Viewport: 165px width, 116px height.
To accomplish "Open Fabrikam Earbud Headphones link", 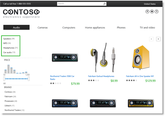I will [x=101, y=76].
